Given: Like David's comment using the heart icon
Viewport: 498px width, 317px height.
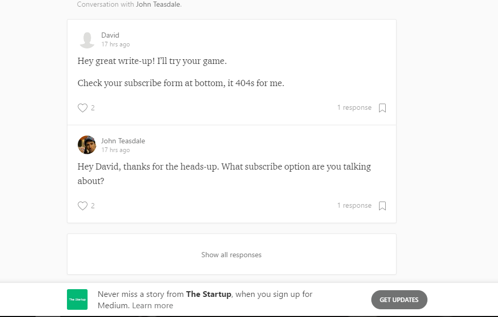Looking at the screenshot, I should pos(82,108).
